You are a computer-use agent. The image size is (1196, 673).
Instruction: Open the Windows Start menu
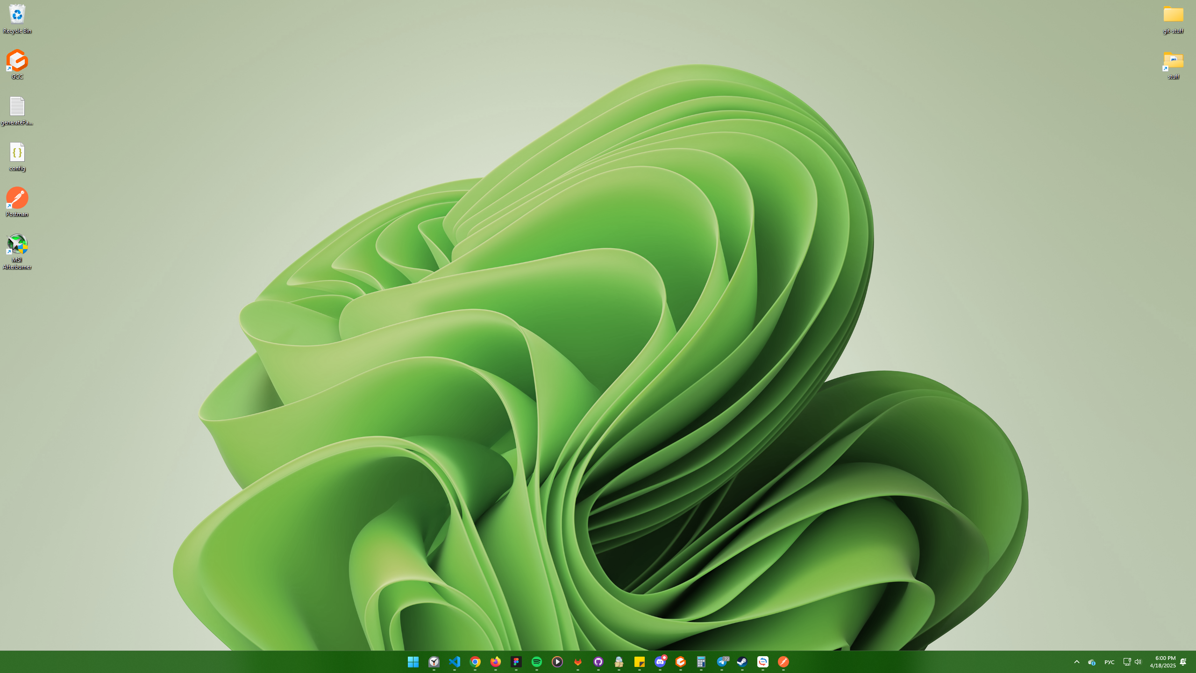click(x=413, y=662)
